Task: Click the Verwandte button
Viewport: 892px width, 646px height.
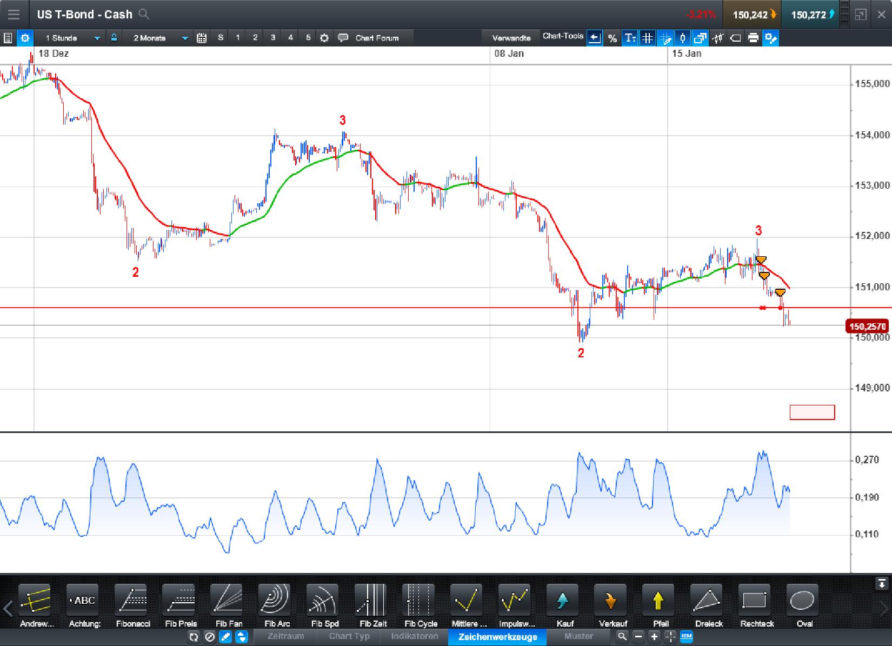Action: point(510,38)
